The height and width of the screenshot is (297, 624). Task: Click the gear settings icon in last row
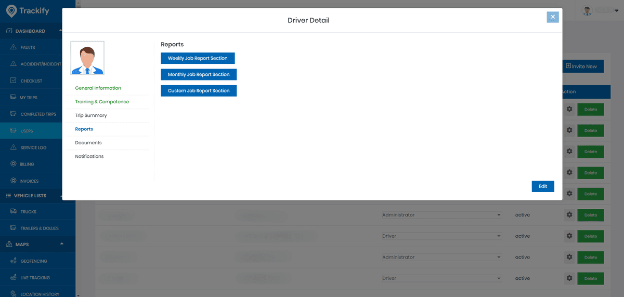[x=569, y=278]
